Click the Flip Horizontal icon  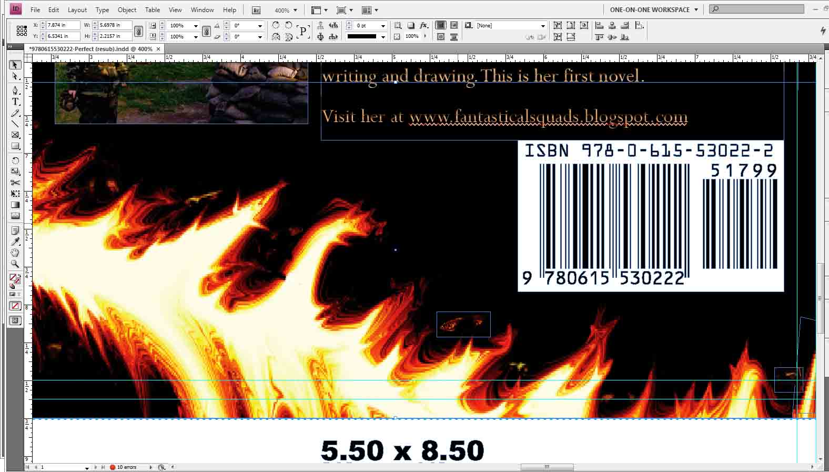click(x=276, y=37)
